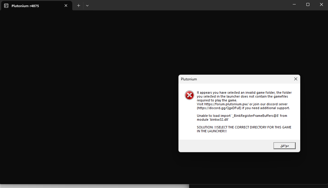This screenshot has height=188, width=328.
Task: Open a new terminal tab
Action: tap(78, 6)
